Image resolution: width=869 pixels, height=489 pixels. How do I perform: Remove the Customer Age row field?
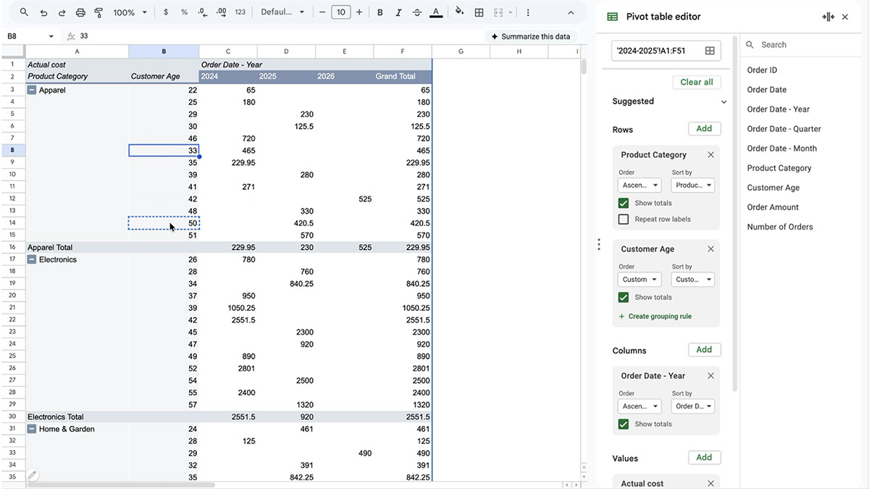(x=710, y=248)
